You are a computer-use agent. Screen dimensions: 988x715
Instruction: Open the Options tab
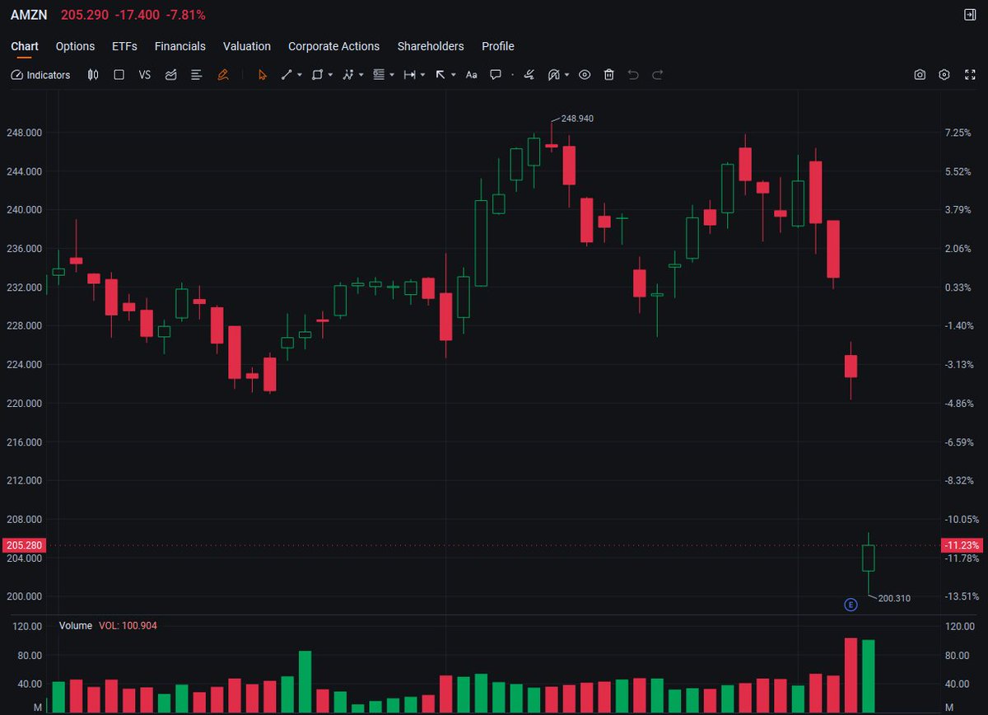pos(75,46)
